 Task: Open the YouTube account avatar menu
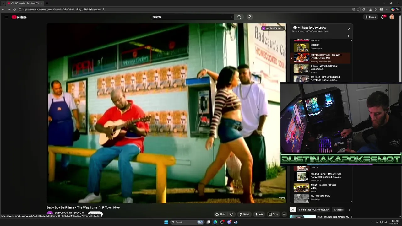pos(392,17)
